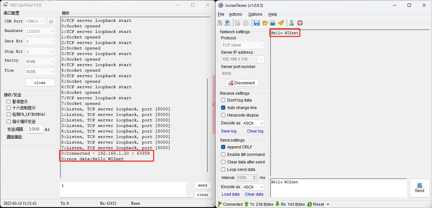Expand the Encode as dropdown
The height and width of the screenshot is (208, 432).
pyautogui.click(x=253, y=187)
